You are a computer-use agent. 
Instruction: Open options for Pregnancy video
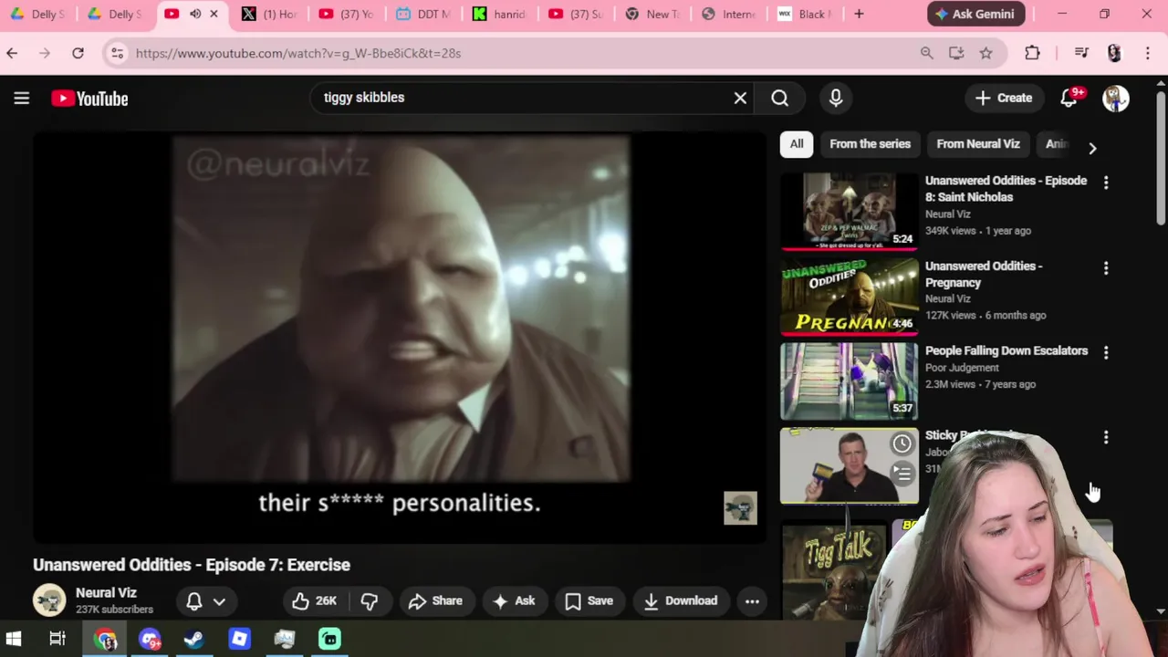coord(1106,268)
